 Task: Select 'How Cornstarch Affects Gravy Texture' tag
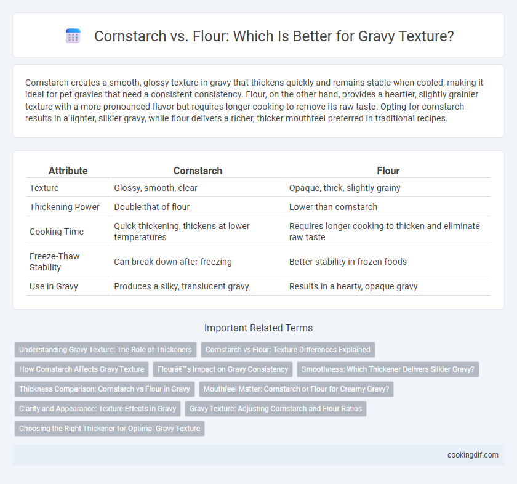click(x=81, y=369)
